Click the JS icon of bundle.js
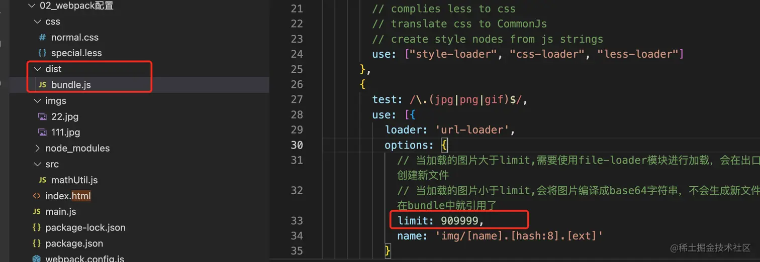This screenshot has height=262, width=760. coord(43,85)
